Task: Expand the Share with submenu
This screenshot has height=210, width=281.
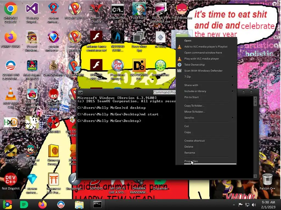Action: pos(206,85)
